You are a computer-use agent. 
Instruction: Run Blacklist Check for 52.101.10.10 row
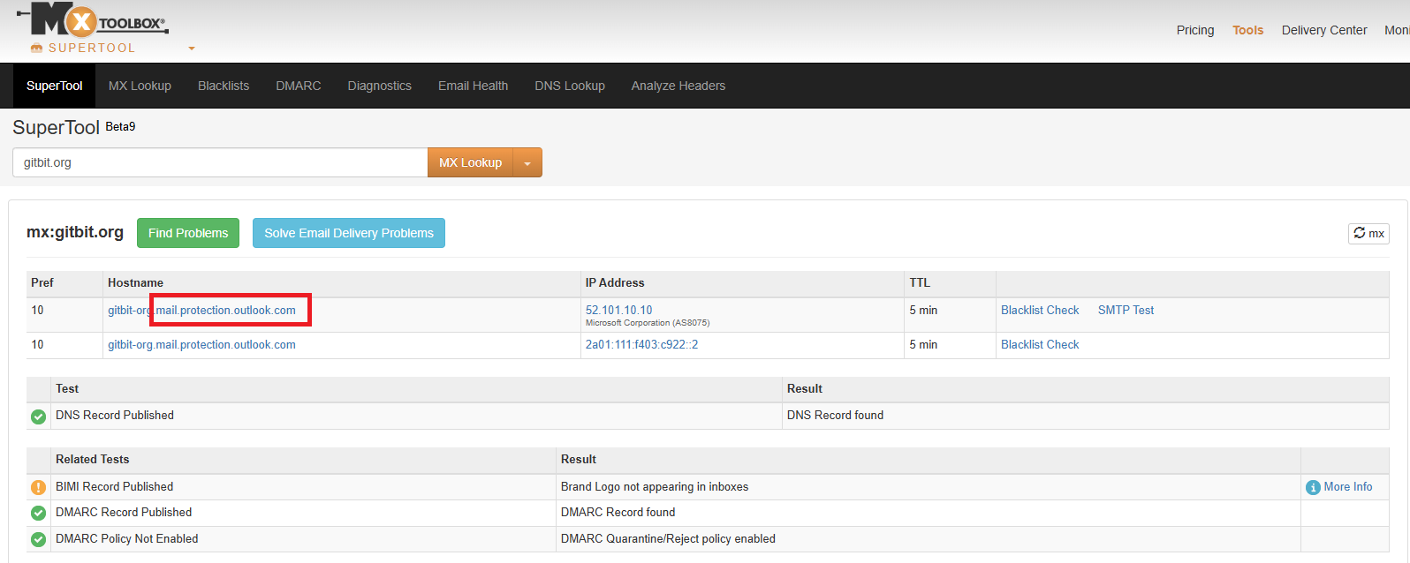[x=1040, y=310]
